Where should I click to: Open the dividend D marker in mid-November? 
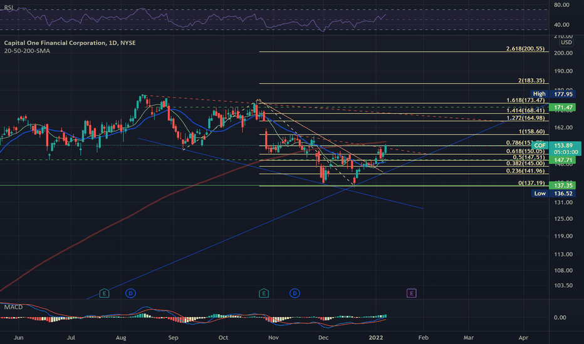coord(295,293)
